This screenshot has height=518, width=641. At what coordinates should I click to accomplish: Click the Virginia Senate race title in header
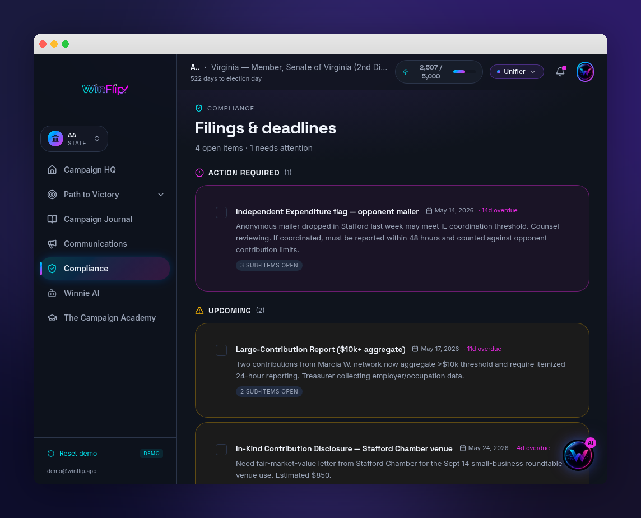coord(299,67)
